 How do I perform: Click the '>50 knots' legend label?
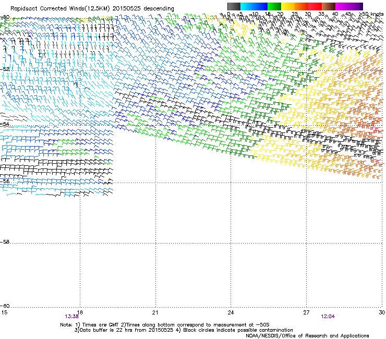(x=371, y=14)
